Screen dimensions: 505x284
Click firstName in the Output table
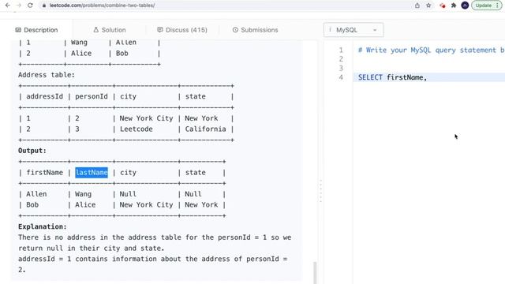point(45,173)
